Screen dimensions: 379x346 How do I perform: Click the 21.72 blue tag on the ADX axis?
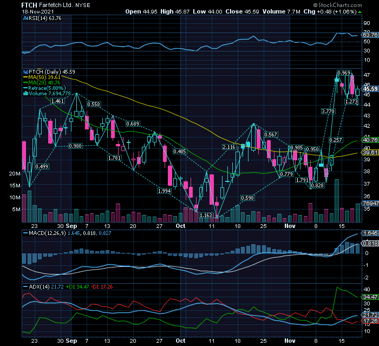coord(370,315)
